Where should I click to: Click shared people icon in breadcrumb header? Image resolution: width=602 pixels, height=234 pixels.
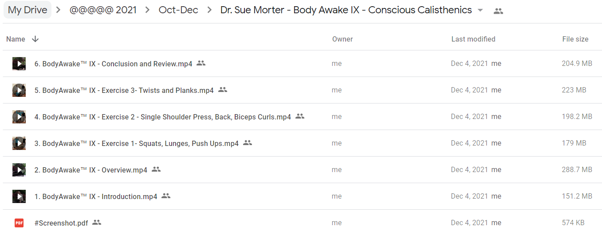498,11
